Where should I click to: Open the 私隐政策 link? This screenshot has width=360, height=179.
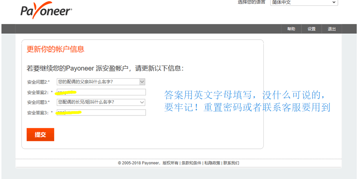[213, 163]
